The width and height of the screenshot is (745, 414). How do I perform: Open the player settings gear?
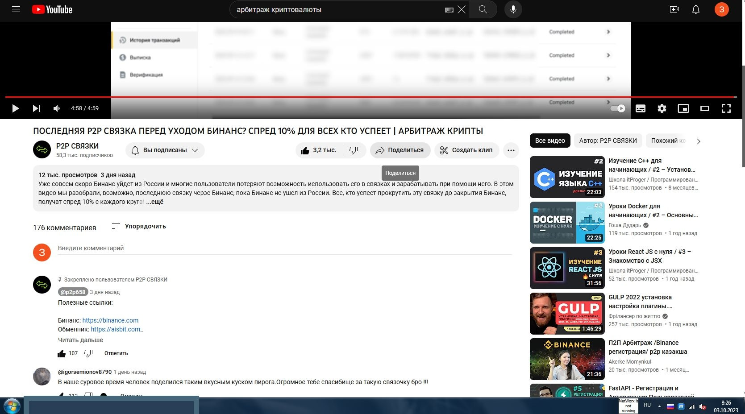(x=662, y=108)
